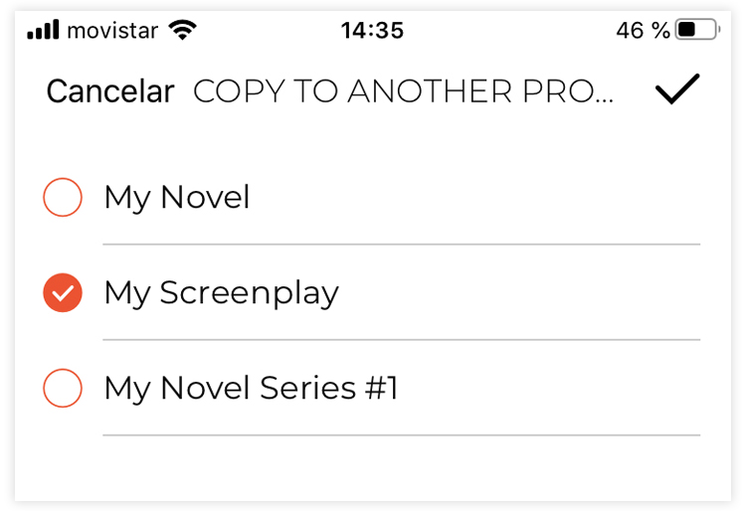Tap the 46 % battery percentage text
The width and height of the screenshot is (746, 511).
(643, 31)
